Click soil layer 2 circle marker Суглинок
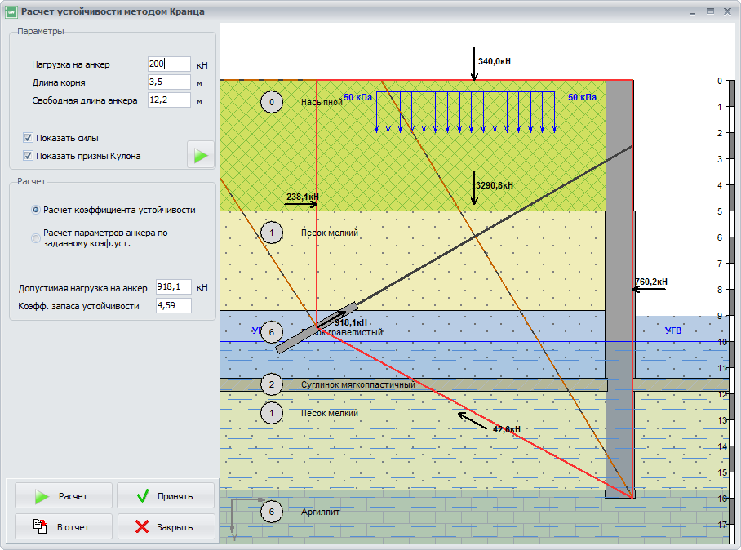The height and width of the screenshot is (550, 741). point(272,384)
